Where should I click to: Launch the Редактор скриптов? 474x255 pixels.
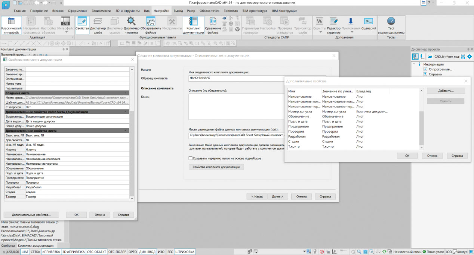click(334, 25)
